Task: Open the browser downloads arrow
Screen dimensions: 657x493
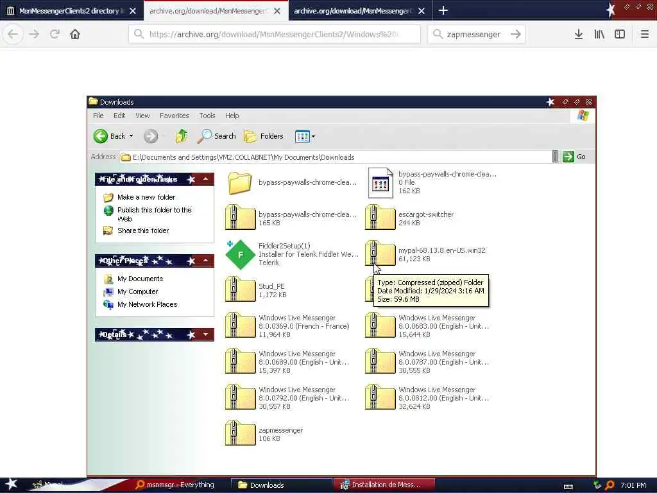Action: click(578, 34)
